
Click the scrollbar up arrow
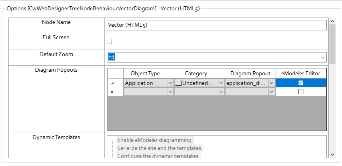pyautogui.click(x=332, y=21)
